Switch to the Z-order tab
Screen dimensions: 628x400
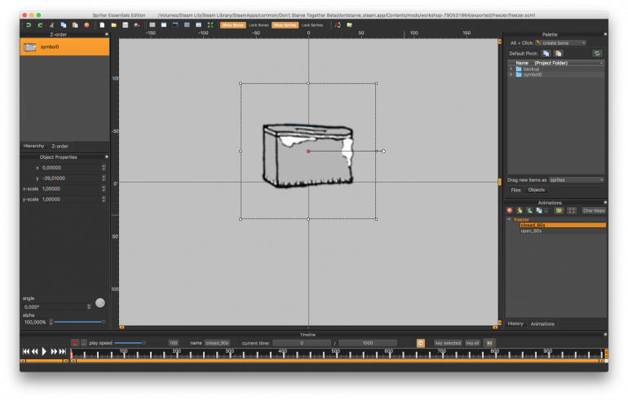[60, 146]
